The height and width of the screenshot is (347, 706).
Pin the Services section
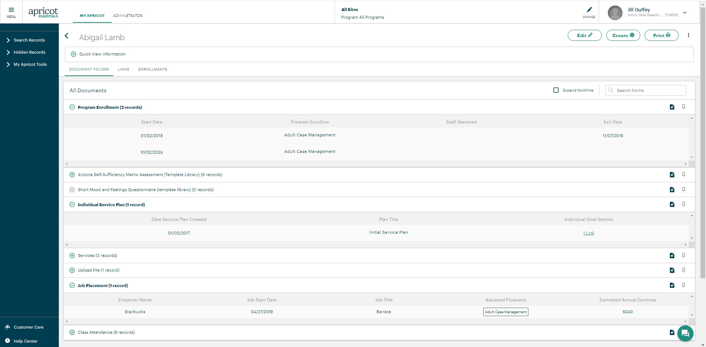(684, 255)
